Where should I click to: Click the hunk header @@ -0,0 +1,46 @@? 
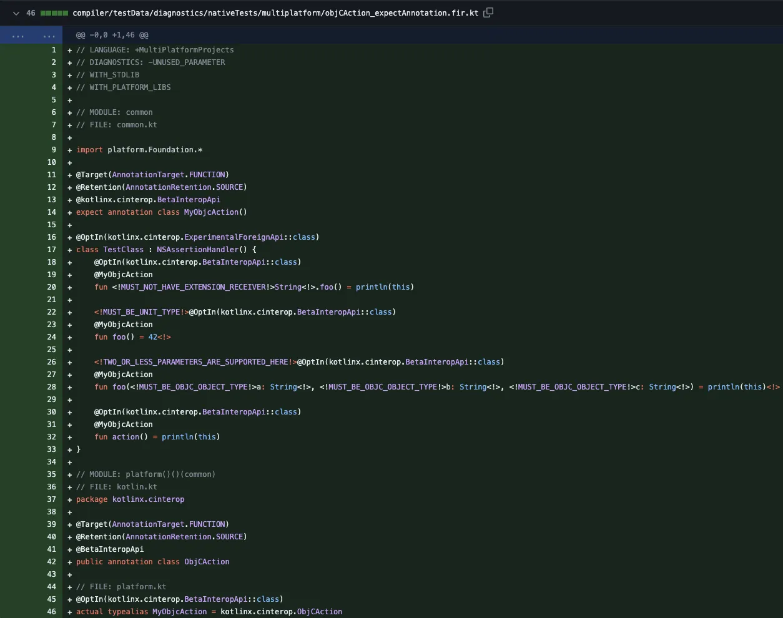click(112, 36)
